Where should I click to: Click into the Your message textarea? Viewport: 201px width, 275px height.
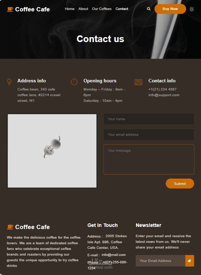(149, 159)
